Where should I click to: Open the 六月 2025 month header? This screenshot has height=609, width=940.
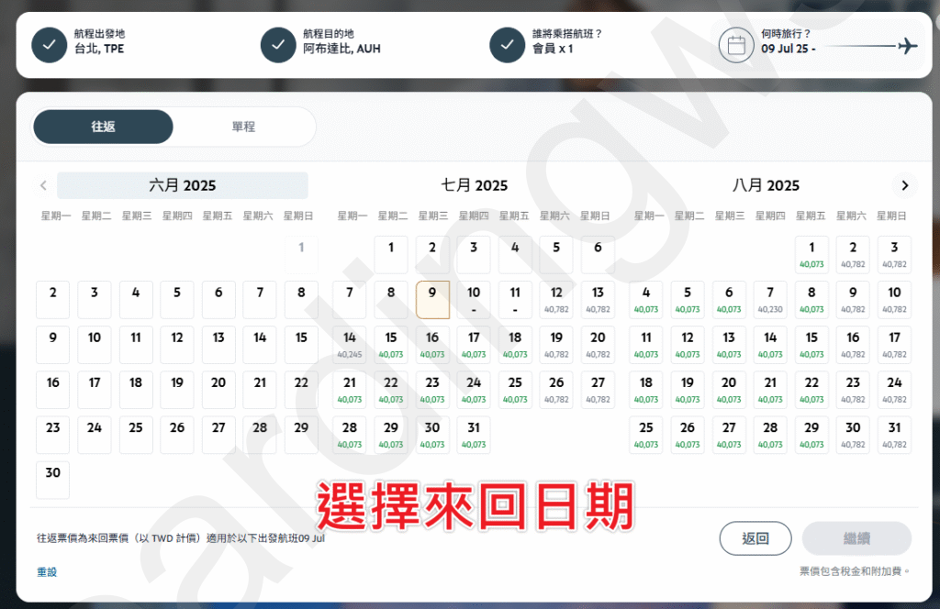point(183,185)
